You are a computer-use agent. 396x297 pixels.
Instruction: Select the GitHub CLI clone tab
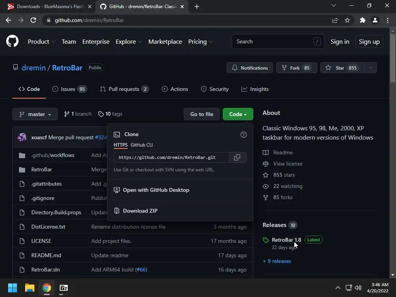(142, 145)
